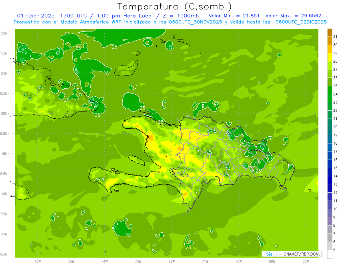Viewport: 343px width, 265px height.
Task: Click the "18N" latitude label
Action: coord(5,194)
